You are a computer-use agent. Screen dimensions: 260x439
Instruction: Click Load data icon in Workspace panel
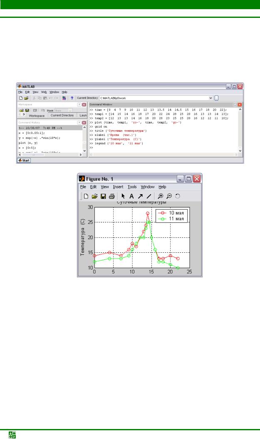(x=22, y=111)
